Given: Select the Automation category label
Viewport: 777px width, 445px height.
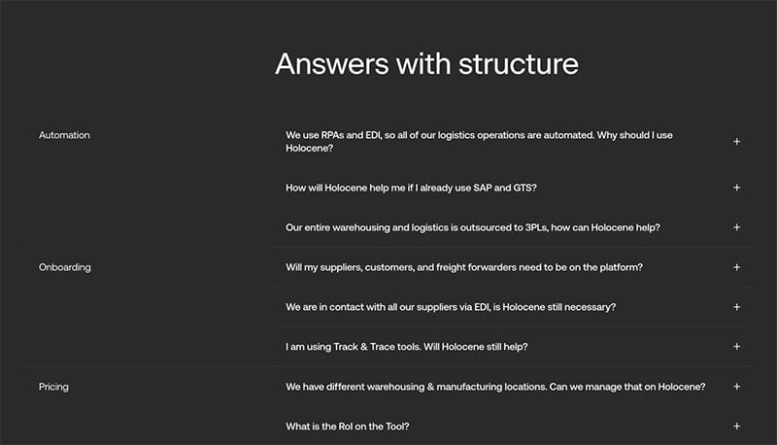Looking at the screenshot, I should 64,135.
